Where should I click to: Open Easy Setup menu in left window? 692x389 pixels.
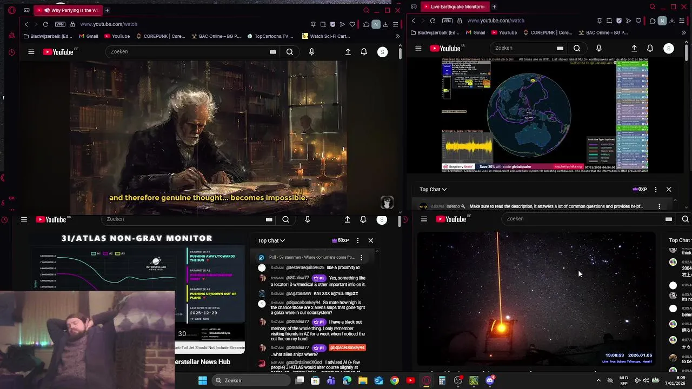395,24
